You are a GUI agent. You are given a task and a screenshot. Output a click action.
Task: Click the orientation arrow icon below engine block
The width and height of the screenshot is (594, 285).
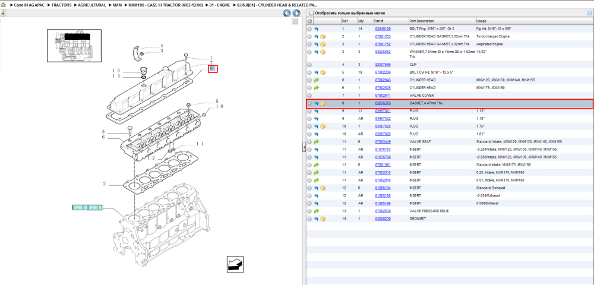pos(235,264)
